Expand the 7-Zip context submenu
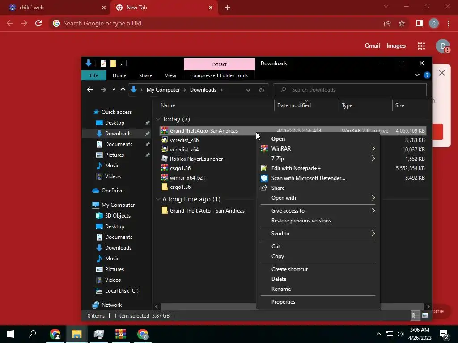 [318, 159]
